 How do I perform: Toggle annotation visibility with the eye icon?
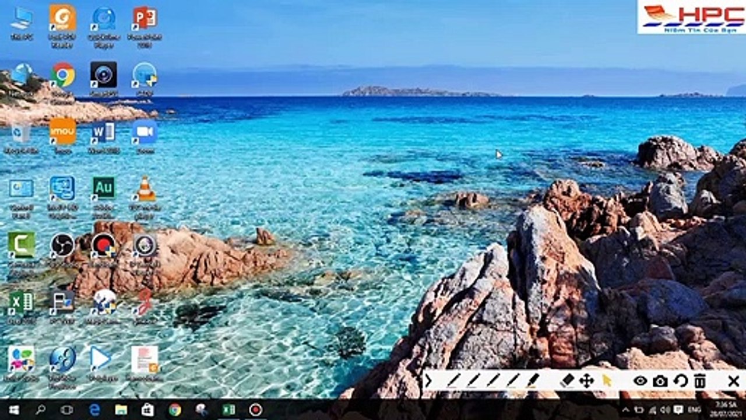click(641, 381)
